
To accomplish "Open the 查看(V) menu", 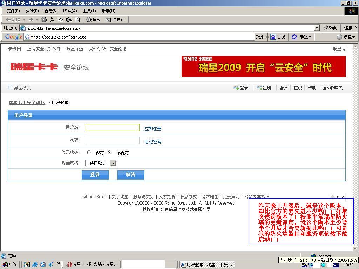I will (51, 11).
